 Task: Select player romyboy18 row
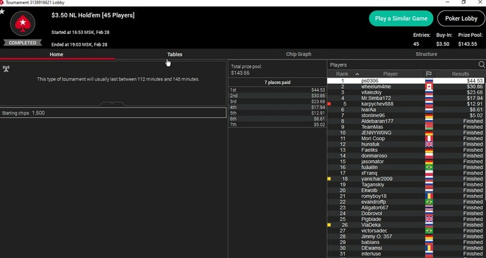click(405, 196)
